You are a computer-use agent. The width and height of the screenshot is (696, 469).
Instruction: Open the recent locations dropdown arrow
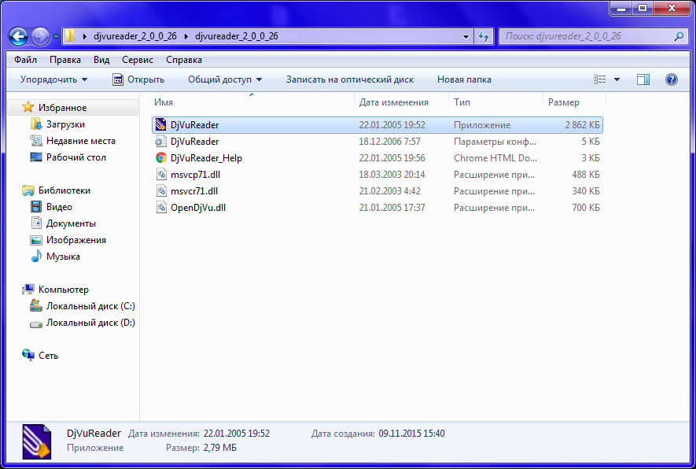(x=56, y=37)
